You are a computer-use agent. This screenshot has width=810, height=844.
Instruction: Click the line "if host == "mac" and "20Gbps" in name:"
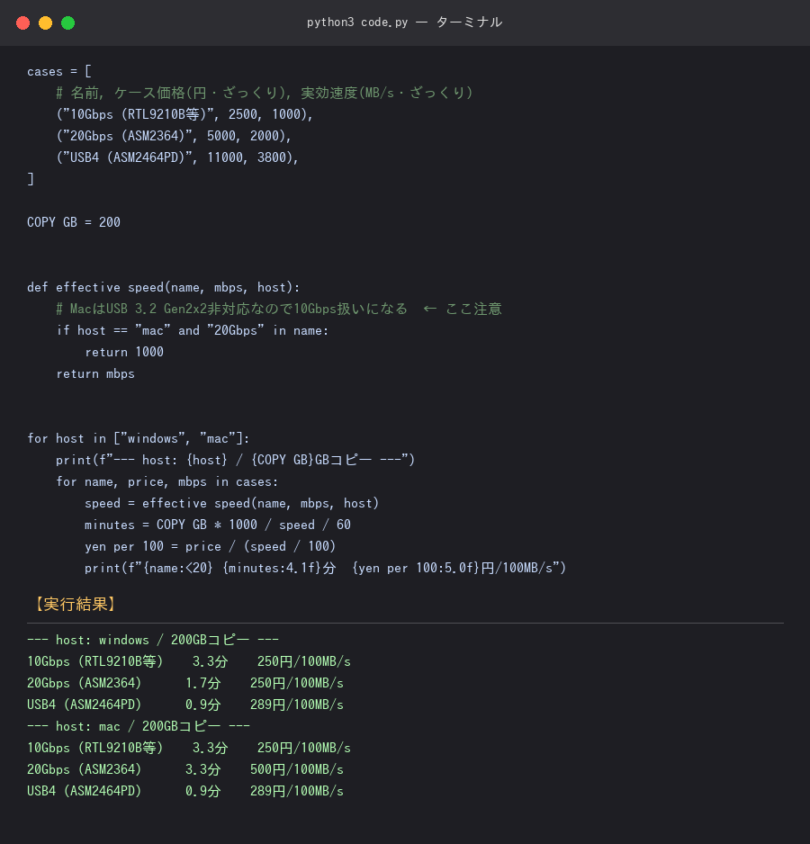(x=193, y=330)
